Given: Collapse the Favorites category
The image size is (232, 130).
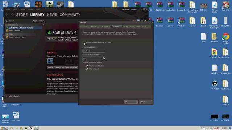Looking at the screenshot, I should click(x=7, y=25).
